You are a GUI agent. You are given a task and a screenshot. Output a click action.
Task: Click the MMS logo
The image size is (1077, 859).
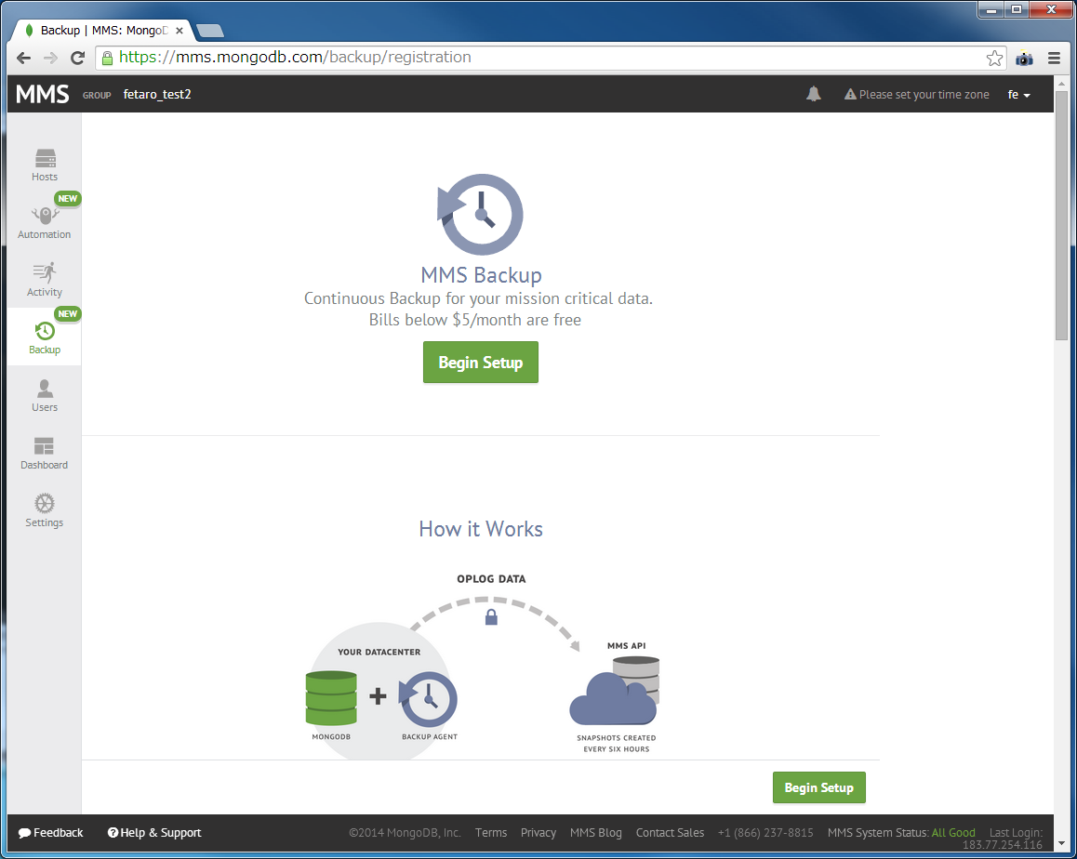42,94
